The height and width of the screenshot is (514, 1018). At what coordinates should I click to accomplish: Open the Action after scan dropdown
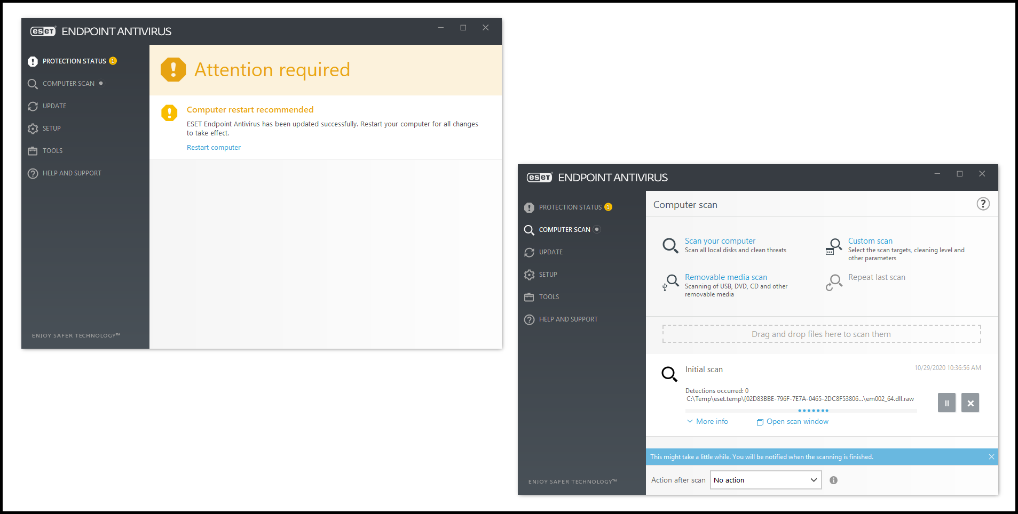(766, 480)
